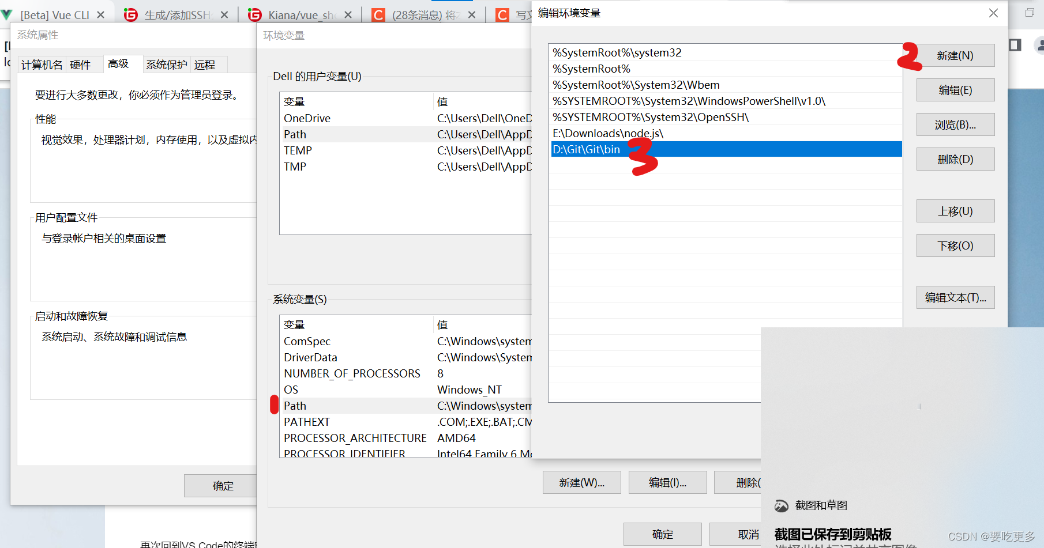Open the 截图已保存到剪贴板 notification

pyautogui.click(x=832, y=534)
